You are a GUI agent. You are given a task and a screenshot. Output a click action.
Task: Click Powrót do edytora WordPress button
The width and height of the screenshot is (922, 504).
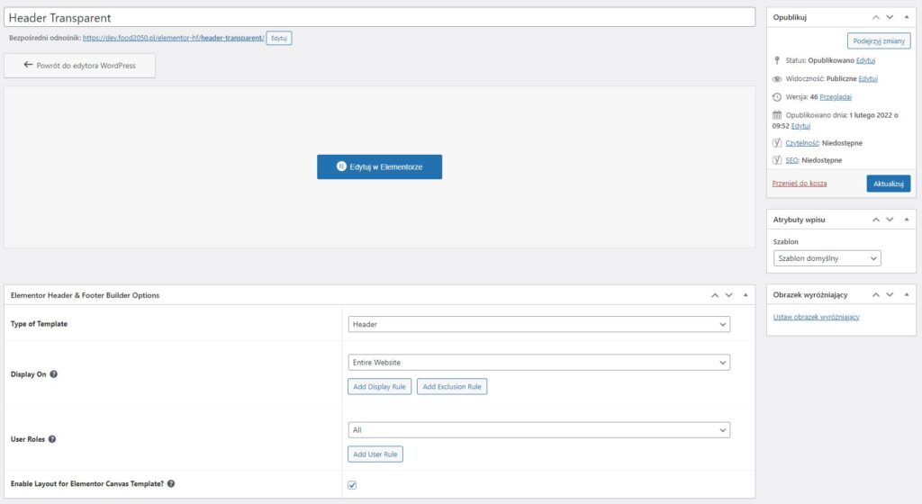click(79, 65)
